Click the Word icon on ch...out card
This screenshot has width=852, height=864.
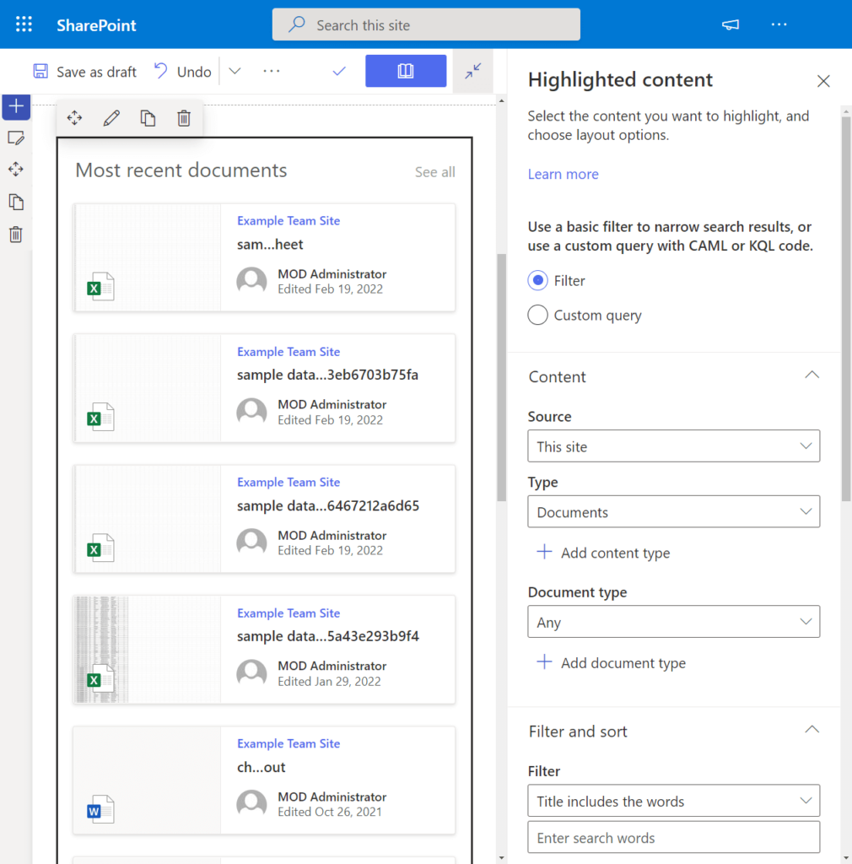(x=100, y=809)
